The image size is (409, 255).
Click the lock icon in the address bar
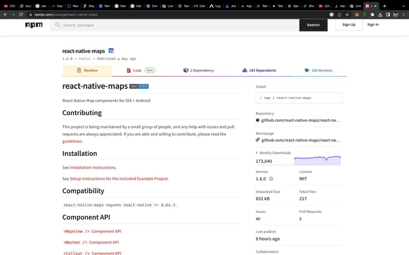click(x=31, y=15)
